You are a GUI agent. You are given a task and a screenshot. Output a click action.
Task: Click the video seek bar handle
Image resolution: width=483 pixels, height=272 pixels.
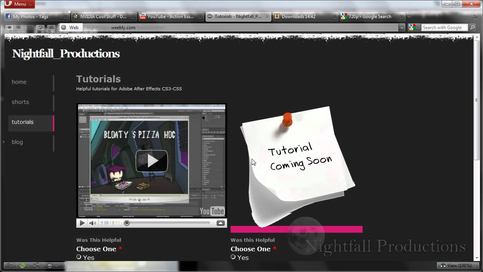127,223
